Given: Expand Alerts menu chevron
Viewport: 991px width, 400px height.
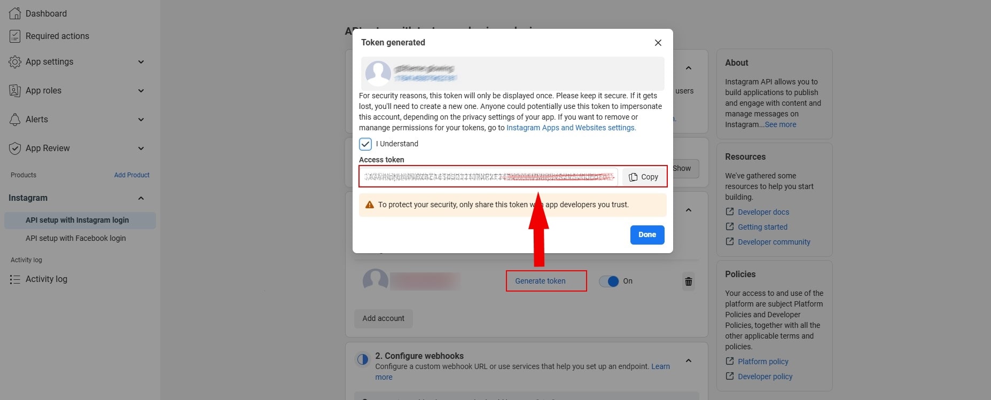Looking at the screenshot, I should 141,120.
